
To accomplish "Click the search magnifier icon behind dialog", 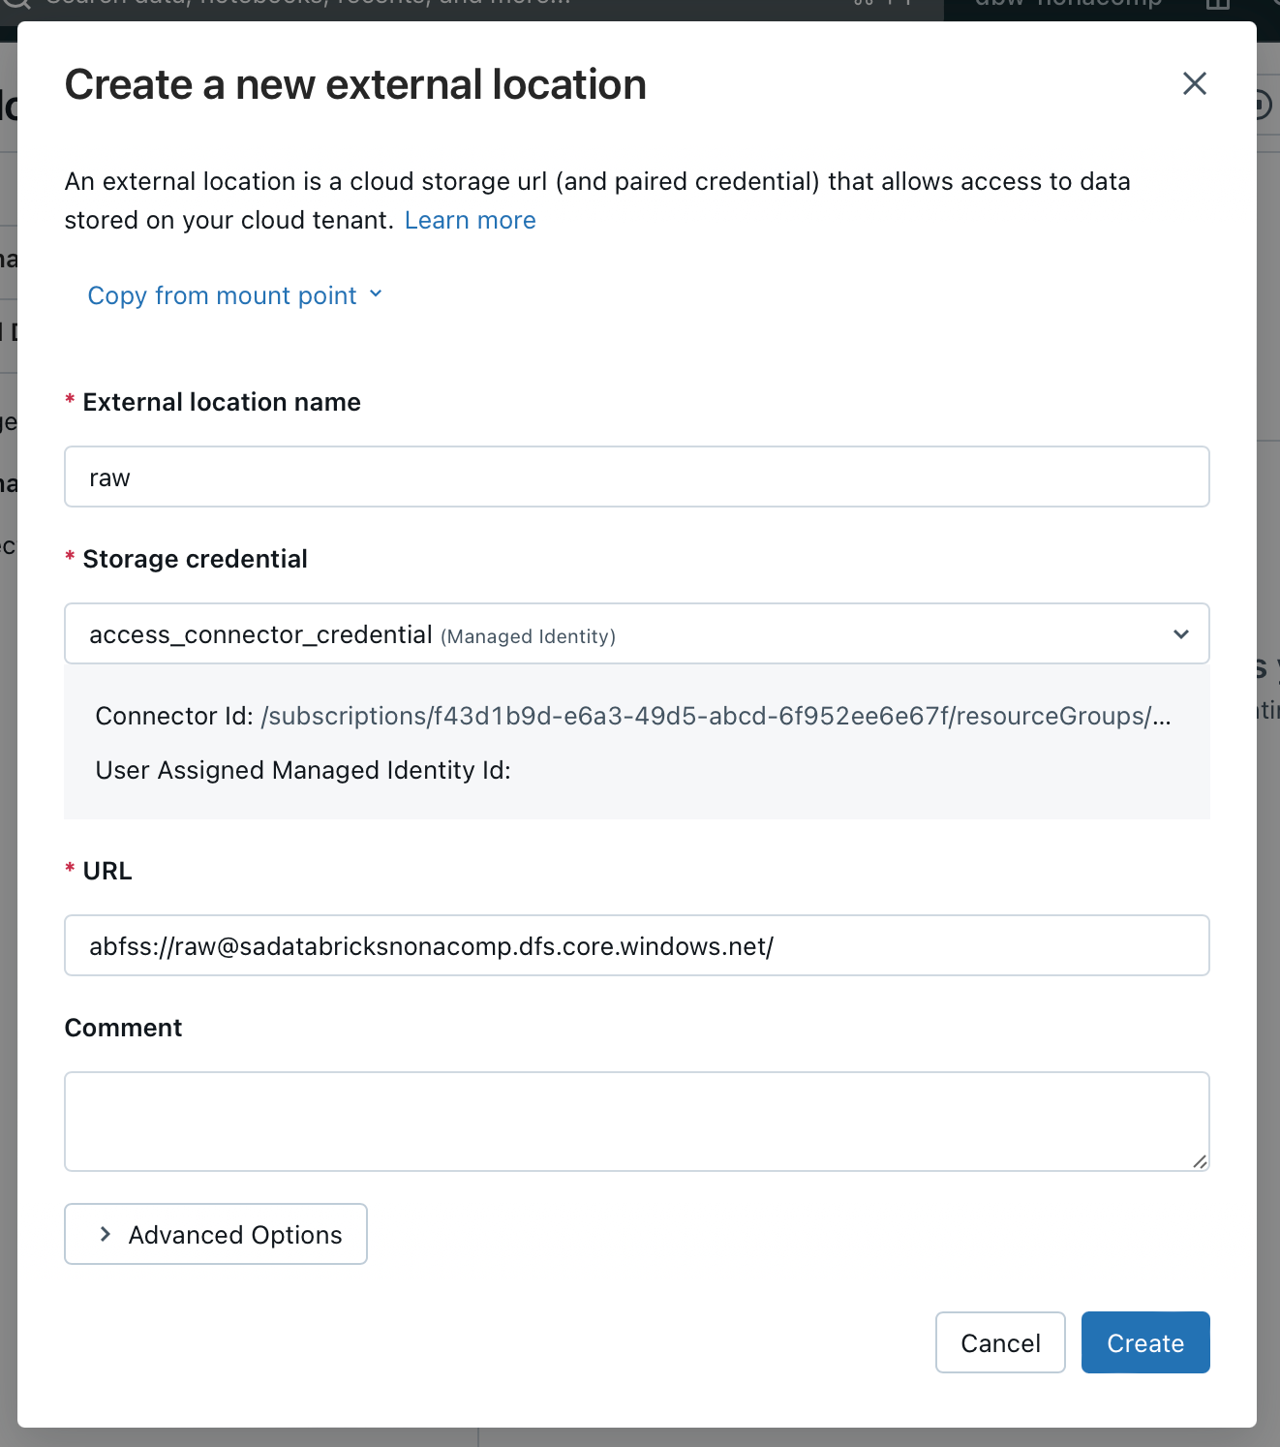I will [x=17, y=6].
